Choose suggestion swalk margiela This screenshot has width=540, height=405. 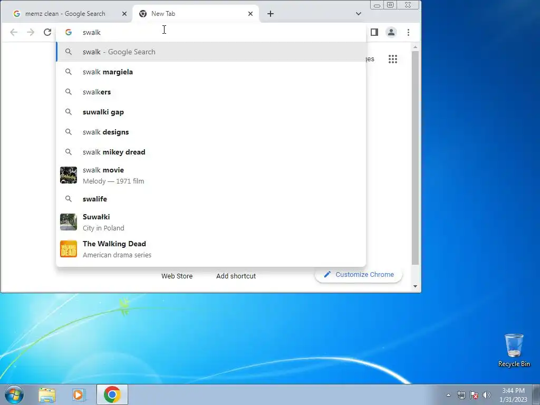tap(211, 72)
